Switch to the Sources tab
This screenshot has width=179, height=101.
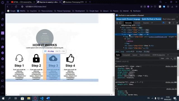point(146,23)
